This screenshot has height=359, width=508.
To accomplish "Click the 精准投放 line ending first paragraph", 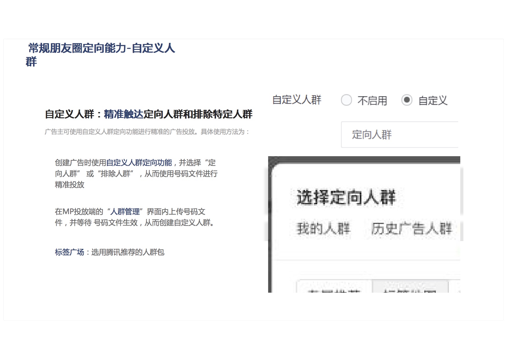I will [70, 185].
